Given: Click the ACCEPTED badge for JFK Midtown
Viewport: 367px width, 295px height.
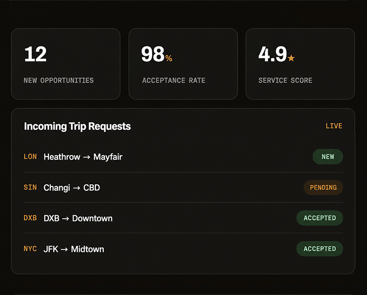Looking at the screenshot, I should 320,249.
